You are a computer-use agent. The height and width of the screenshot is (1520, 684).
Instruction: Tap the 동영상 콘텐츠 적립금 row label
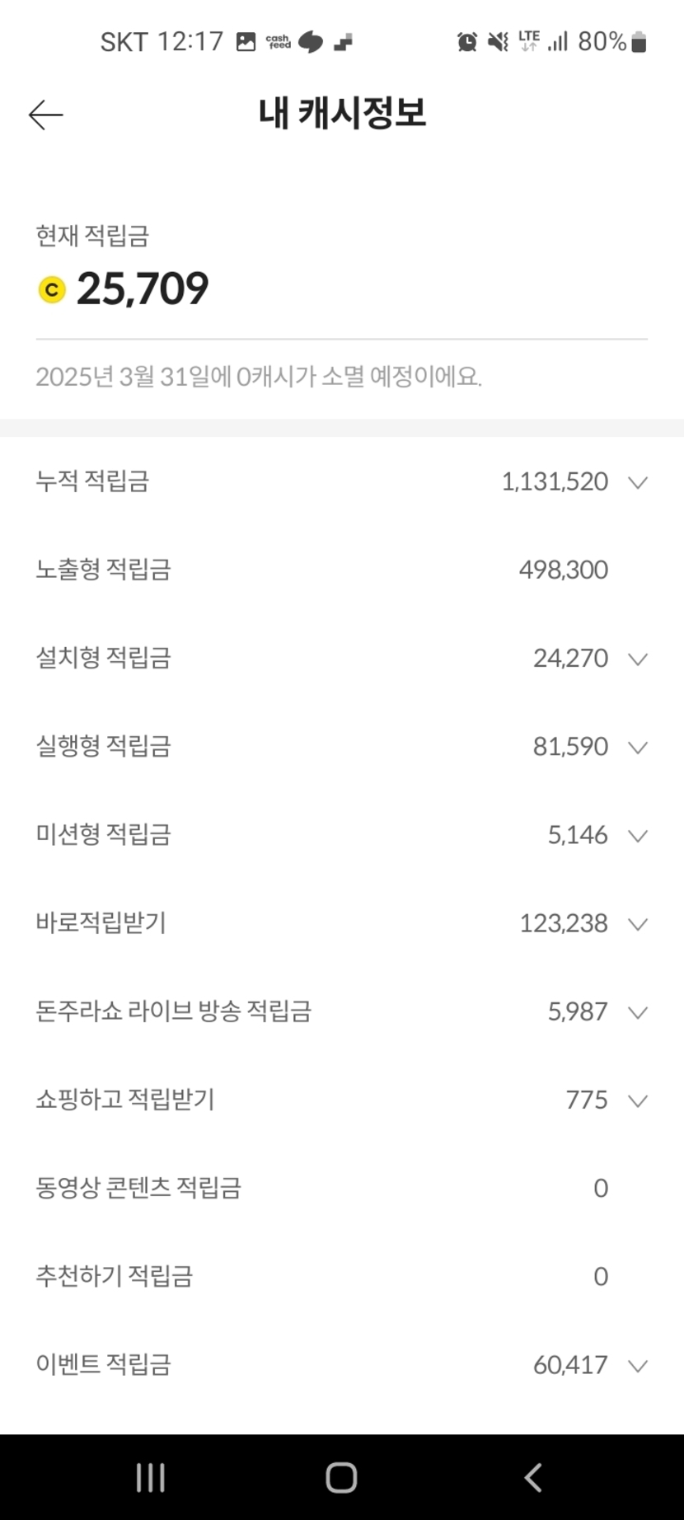click(138, 1188)
